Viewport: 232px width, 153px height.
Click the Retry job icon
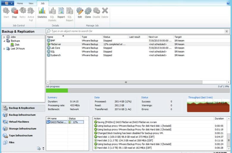click(x=23, y=13)
